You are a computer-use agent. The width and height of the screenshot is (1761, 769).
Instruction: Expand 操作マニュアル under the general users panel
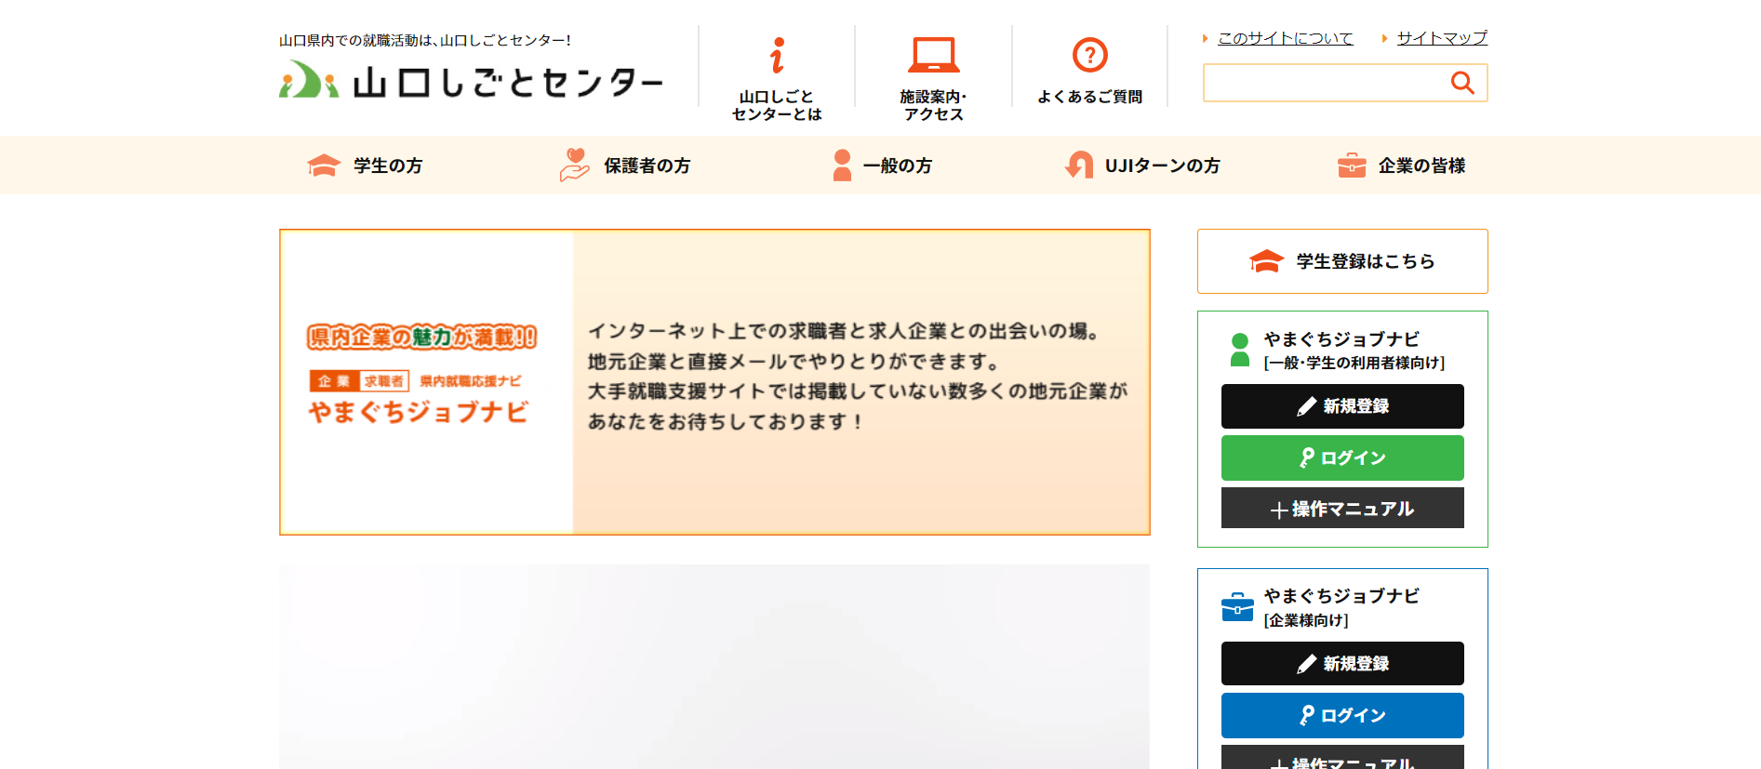pyautogui.click(x=1341, y=509)
